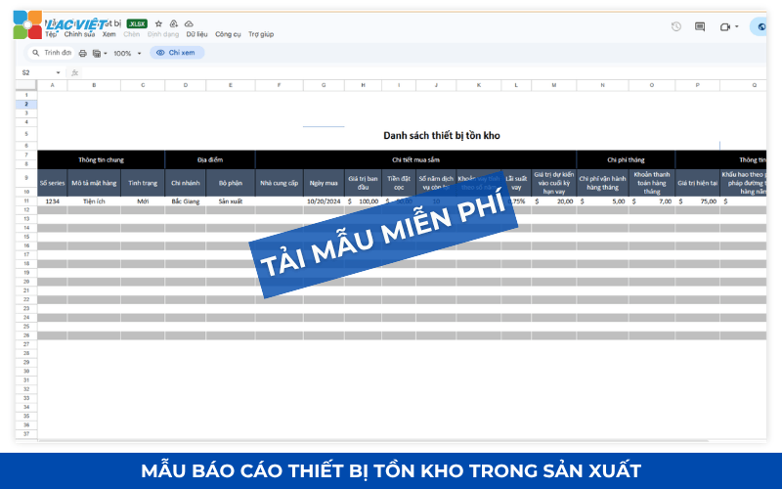This screenshot has width=782, height=489.
Task: Select column M header
Action: tap(553, 85)
